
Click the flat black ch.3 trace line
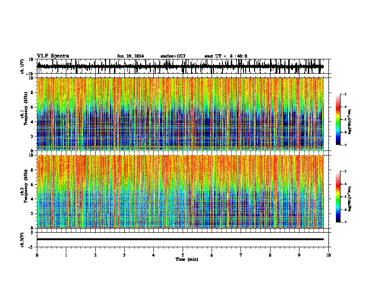(x=180, y=239)
